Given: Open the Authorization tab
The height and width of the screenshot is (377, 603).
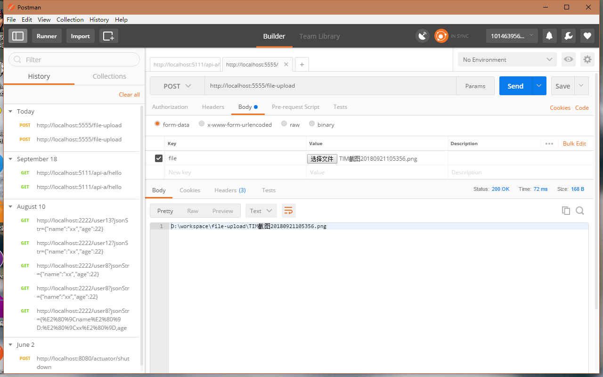Looking at the screenshot, I should click(x=170, y=107).
